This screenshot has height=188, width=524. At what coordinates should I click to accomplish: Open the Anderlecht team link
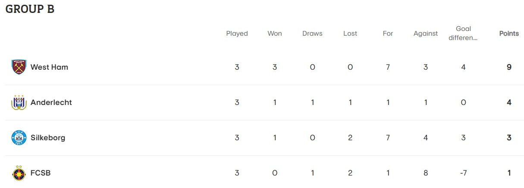(51, 102)
